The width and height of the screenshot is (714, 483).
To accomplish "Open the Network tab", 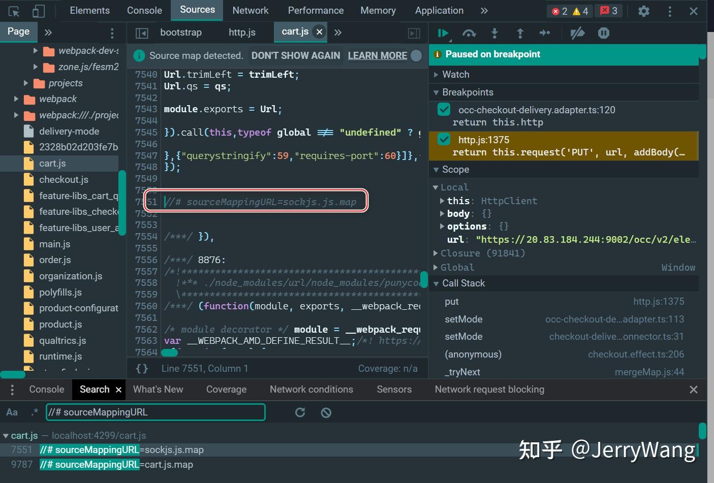I will (251, 11).
